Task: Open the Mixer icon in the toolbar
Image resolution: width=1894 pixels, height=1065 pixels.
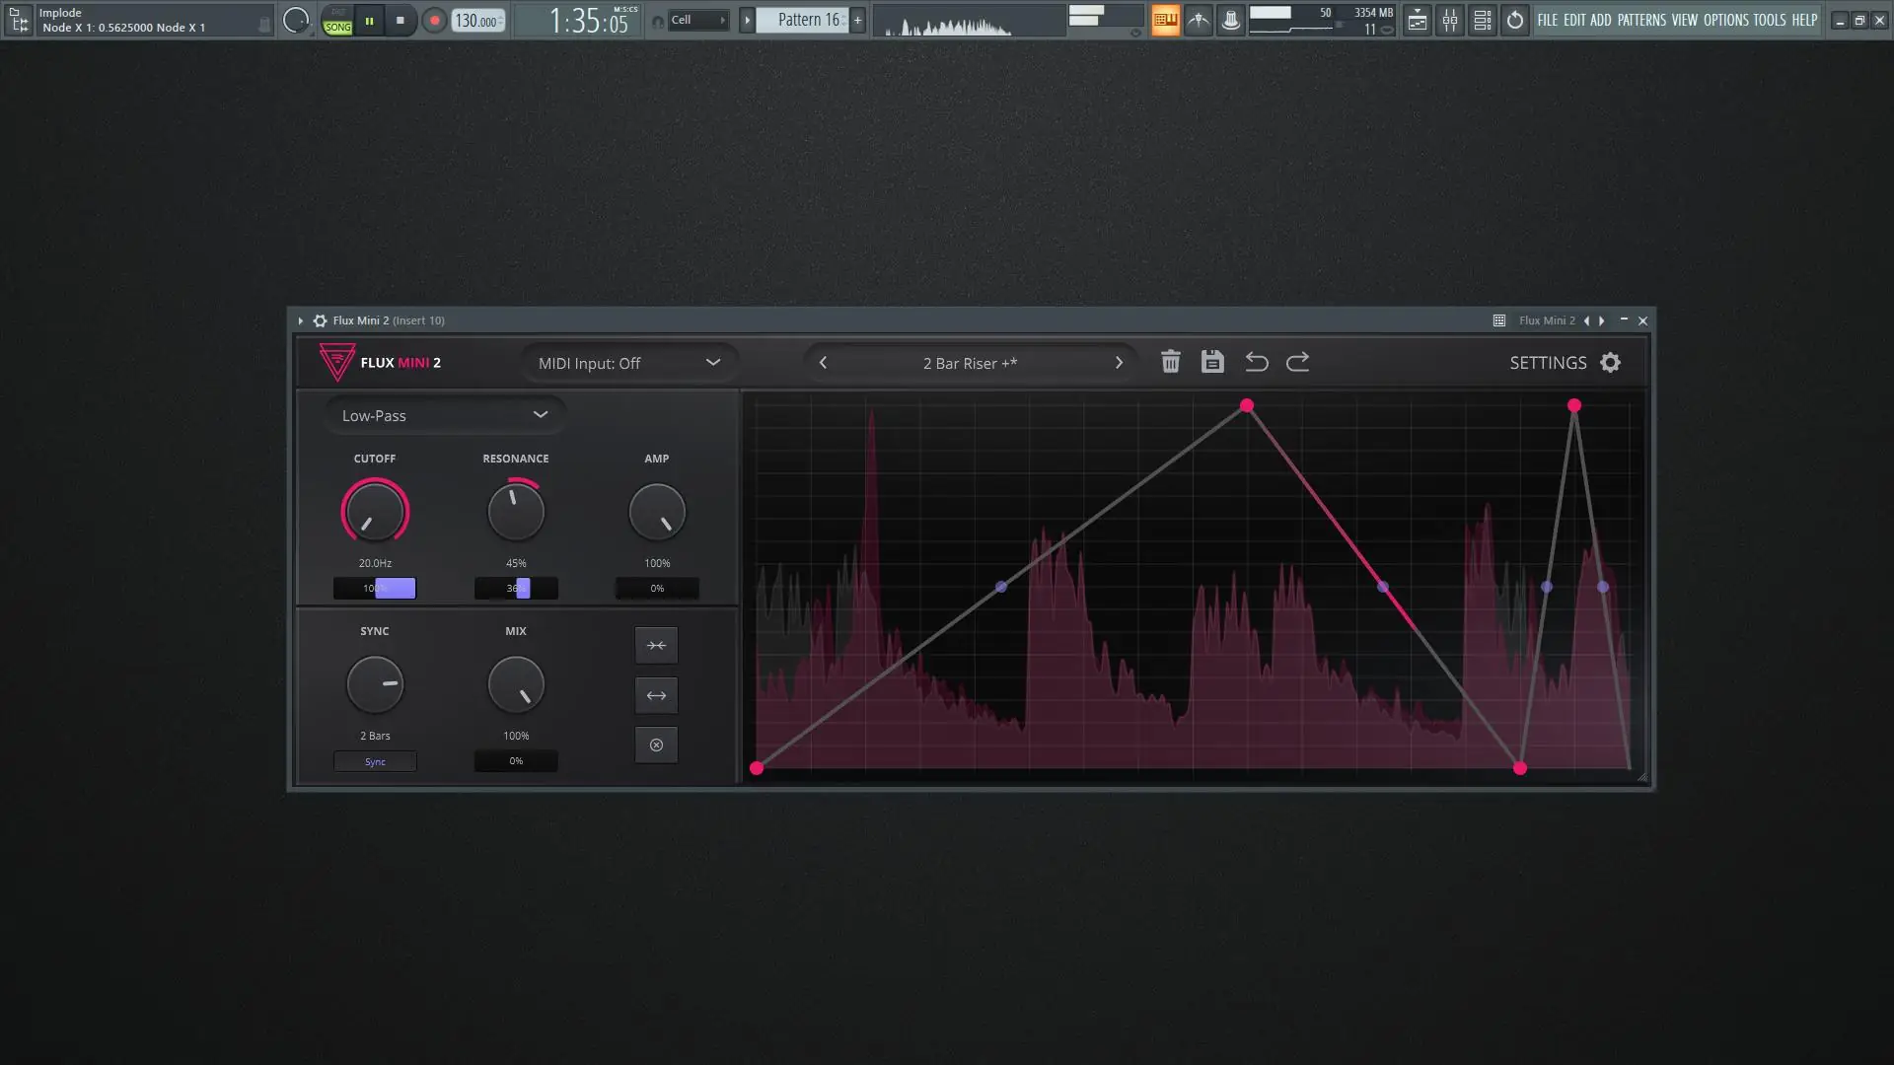Action: [1450, 20]
